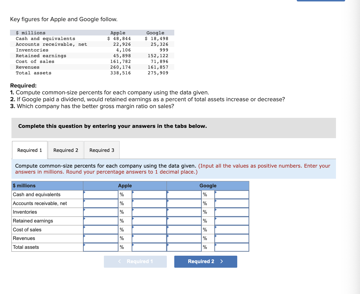Switch to the Required 3 tab
This screenshot has height=294, width=360.
pyautogui.click(x=102, y=150)
